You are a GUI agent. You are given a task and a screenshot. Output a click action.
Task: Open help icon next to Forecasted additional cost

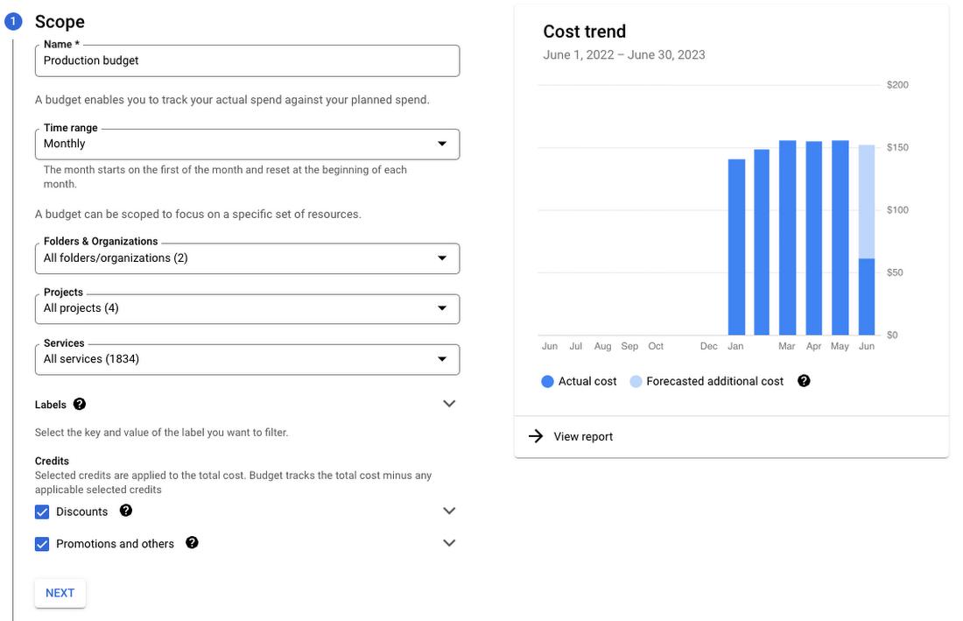coord(804,381)
